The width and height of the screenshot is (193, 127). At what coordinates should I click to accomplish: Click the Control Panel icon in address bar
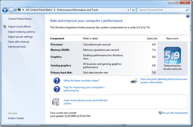click(x=19, y=10)
